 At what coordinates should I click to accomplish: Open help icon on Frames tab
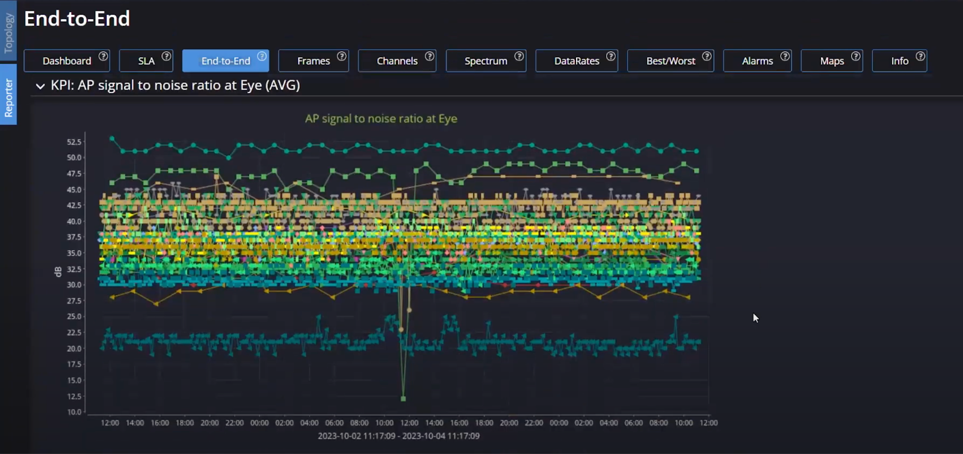(x=342, y=56)
